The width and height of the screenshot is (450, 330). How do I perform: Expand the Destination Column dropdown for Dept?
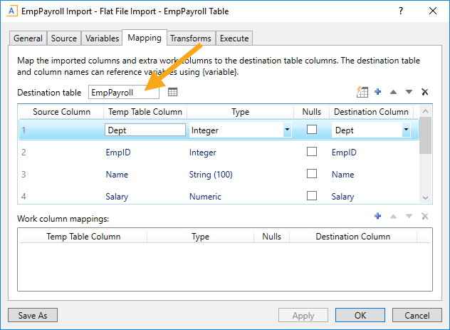(406, 130)
